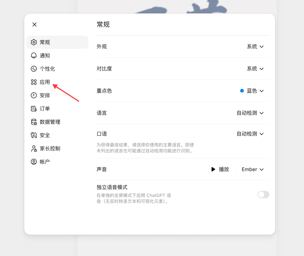
Task: Open the 对比度 contrast dropdown
Action: [255, 69]
